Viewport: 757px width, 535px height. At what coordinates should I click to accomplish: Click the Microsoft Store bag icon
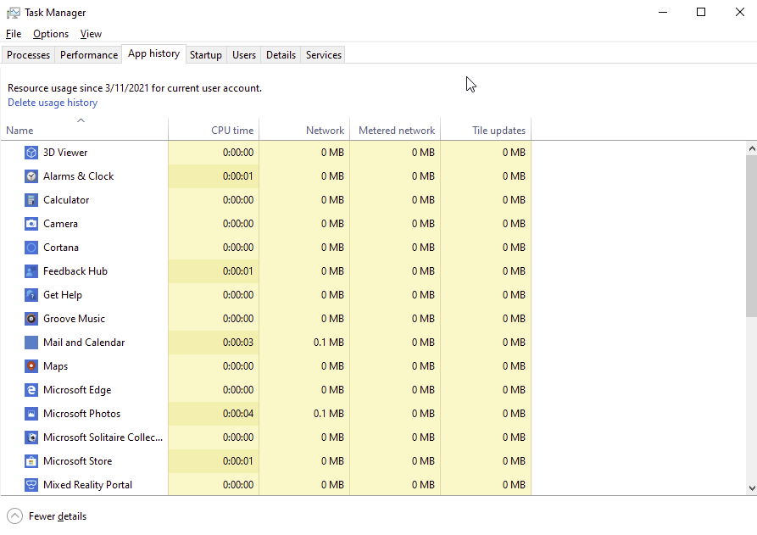31,461
